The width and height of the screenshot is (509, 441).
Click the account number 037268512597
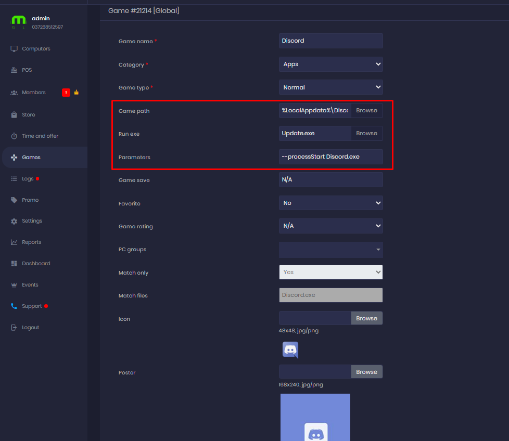point(47,27)
